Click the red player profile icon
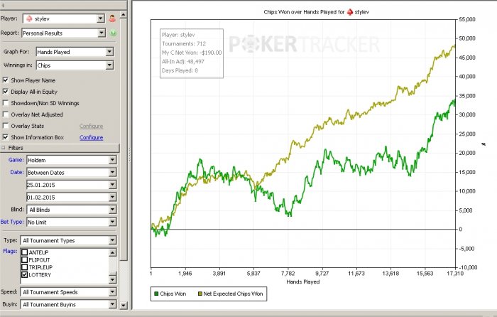Viewport: 497px width, 317px height. 112,18
